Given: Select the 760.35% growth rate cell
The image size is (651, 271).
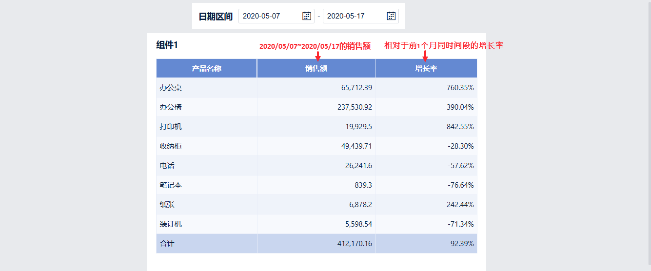Looking at the screenshot, I should pos(426,88).
